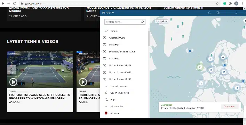
Task: Open Chrome three-dot menu
Action: click(242, 3)
